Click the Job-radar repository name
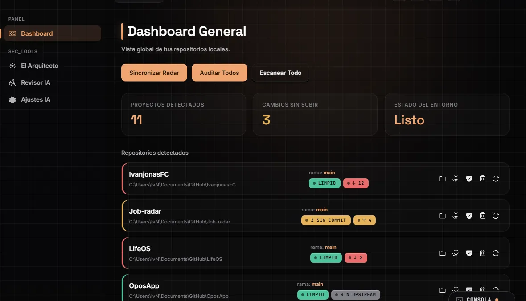Image resolution: width=526 pixels, height=301 pixels. pos(145,211)
